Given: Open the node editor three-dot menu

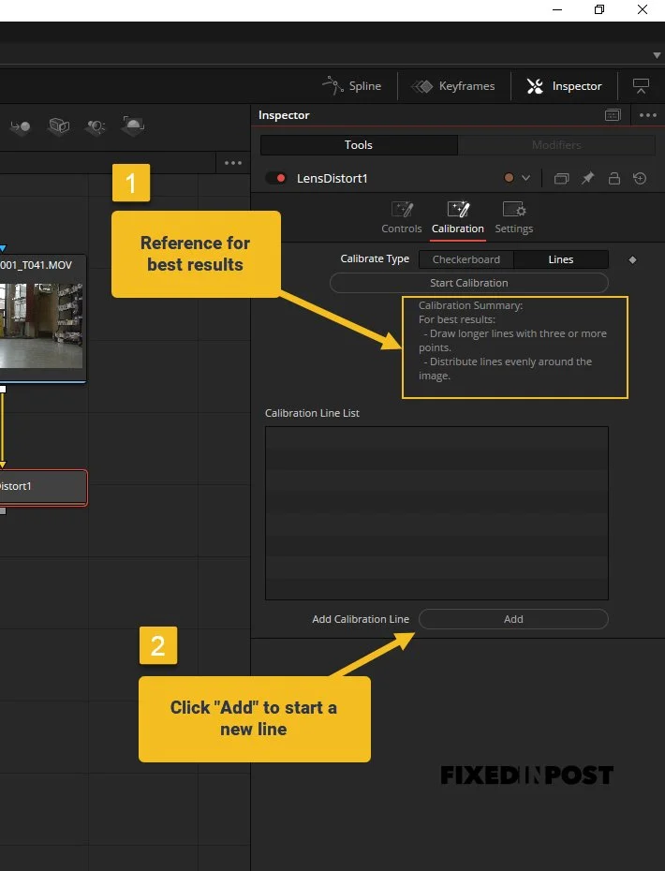Looking at the screenshot, I should 233,163.
